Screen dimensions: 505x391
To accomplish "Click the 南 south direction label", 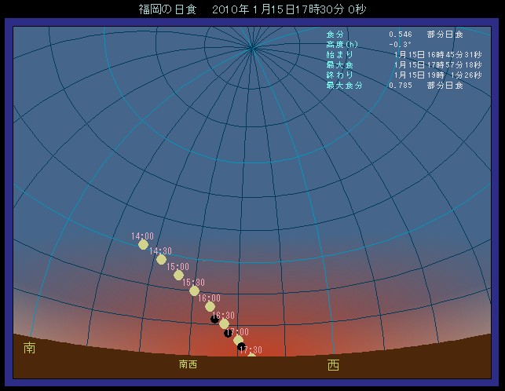I will pos(29,346).
